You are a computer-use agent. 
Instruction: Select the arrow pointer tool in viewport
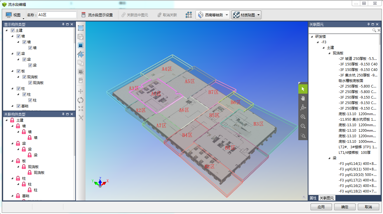point(303,89)
